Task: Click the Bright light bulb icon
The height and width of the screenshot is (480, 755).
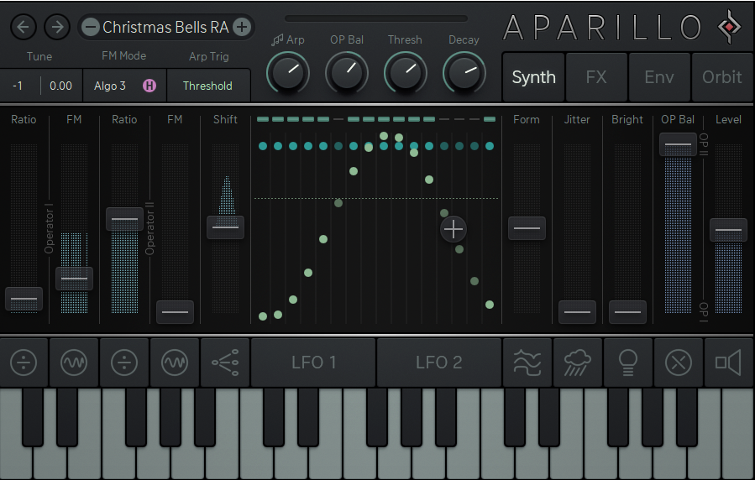Action: [x=628, y=363]
